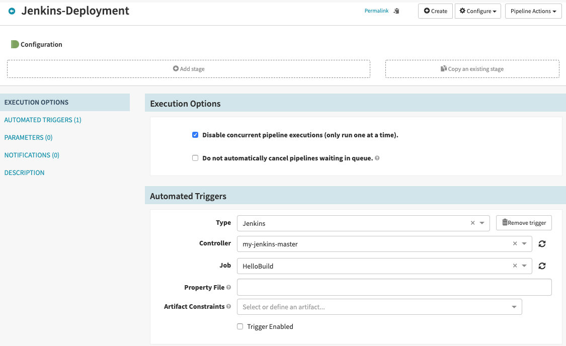The width and height of the screenshot is (566, 346).
Task: Open help for Artifact Constraints
Action: click(x=228, y=306)
